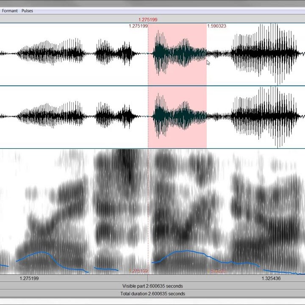Click the spectrogram under the final waveform burst
The height and width of the screenshot is (305, 305).
tap(267, 212)
